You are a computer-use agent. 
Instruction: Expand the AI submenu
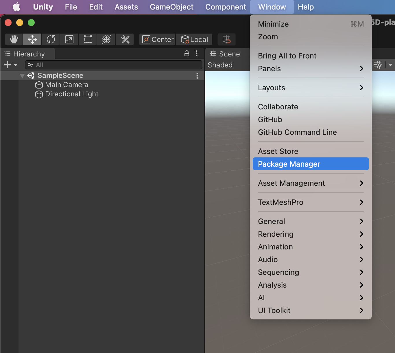[x=311, y=298]
